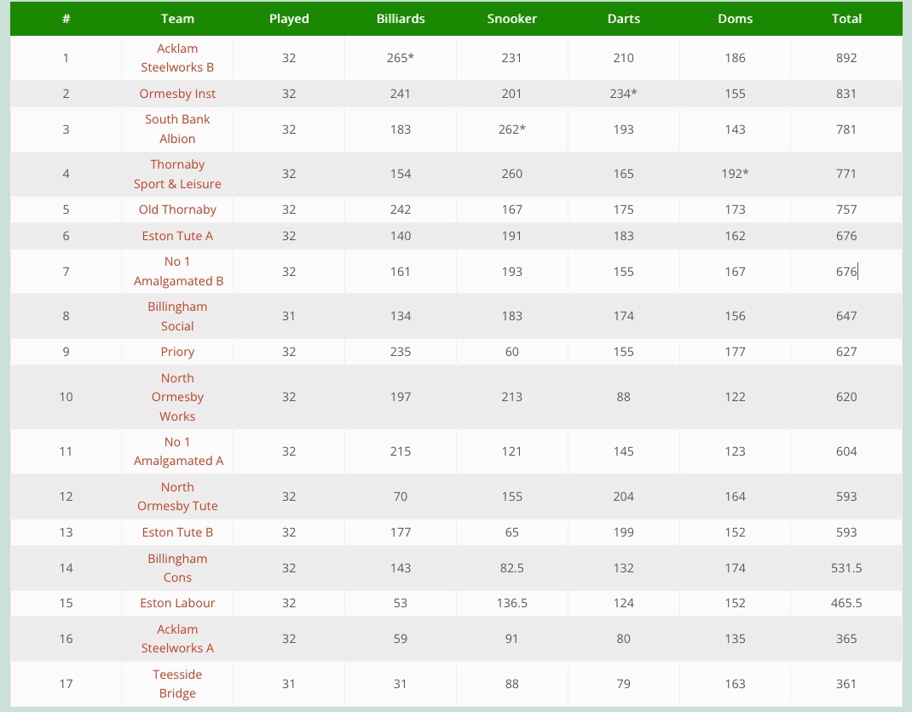This screenshot has height=712, width=912.
Task: Sort by the Played column header
Action: pos(289,19)
